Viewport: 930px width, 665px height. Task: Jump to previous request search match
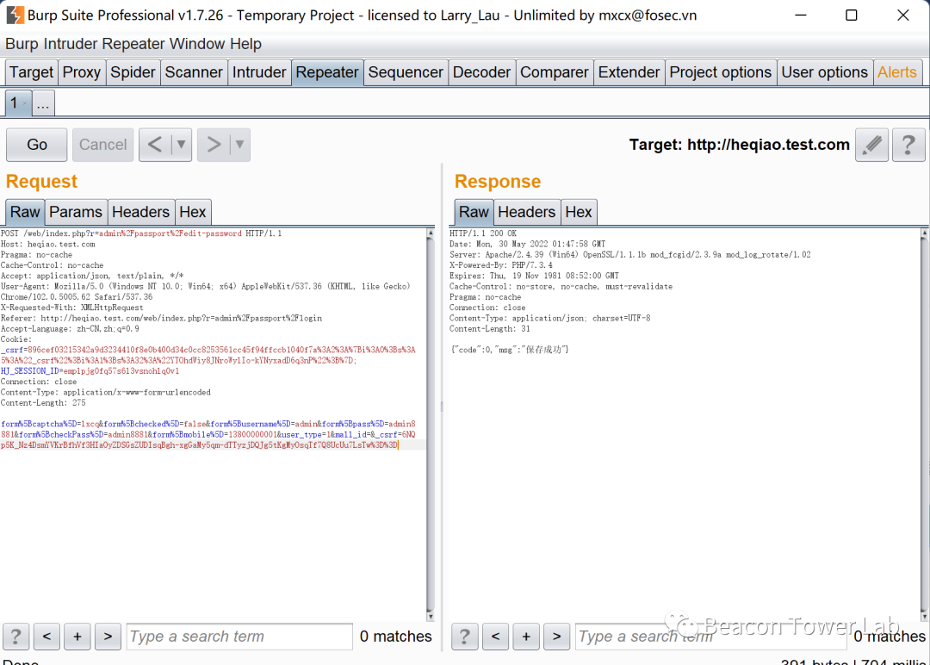click(x=46, y=637)
